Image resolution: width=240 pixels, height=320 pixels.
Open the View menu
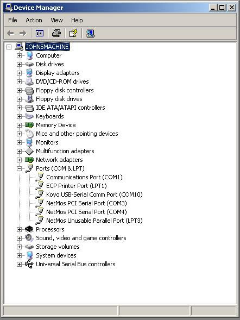pos(56,20)
